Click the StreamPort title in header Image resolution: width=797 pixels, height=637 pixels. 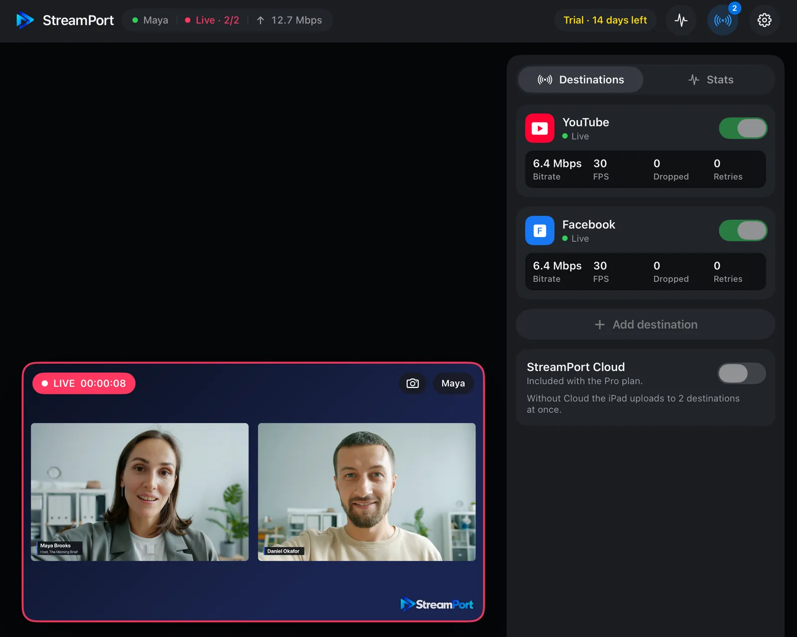tap(78, 20)
